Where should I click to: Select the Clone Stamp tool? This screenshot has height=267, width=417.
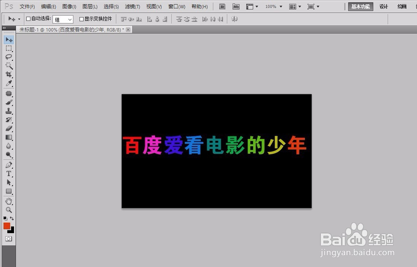click(x=9, y=111)
